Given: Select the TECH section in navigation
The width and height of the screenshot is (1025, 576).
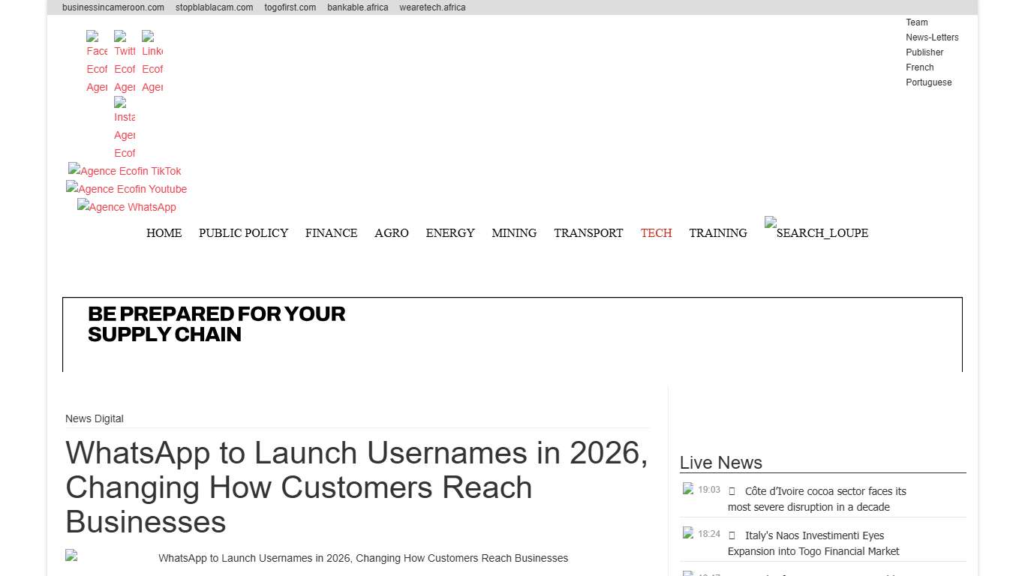Looking at the screenshot, I should (x=656, y=233).
